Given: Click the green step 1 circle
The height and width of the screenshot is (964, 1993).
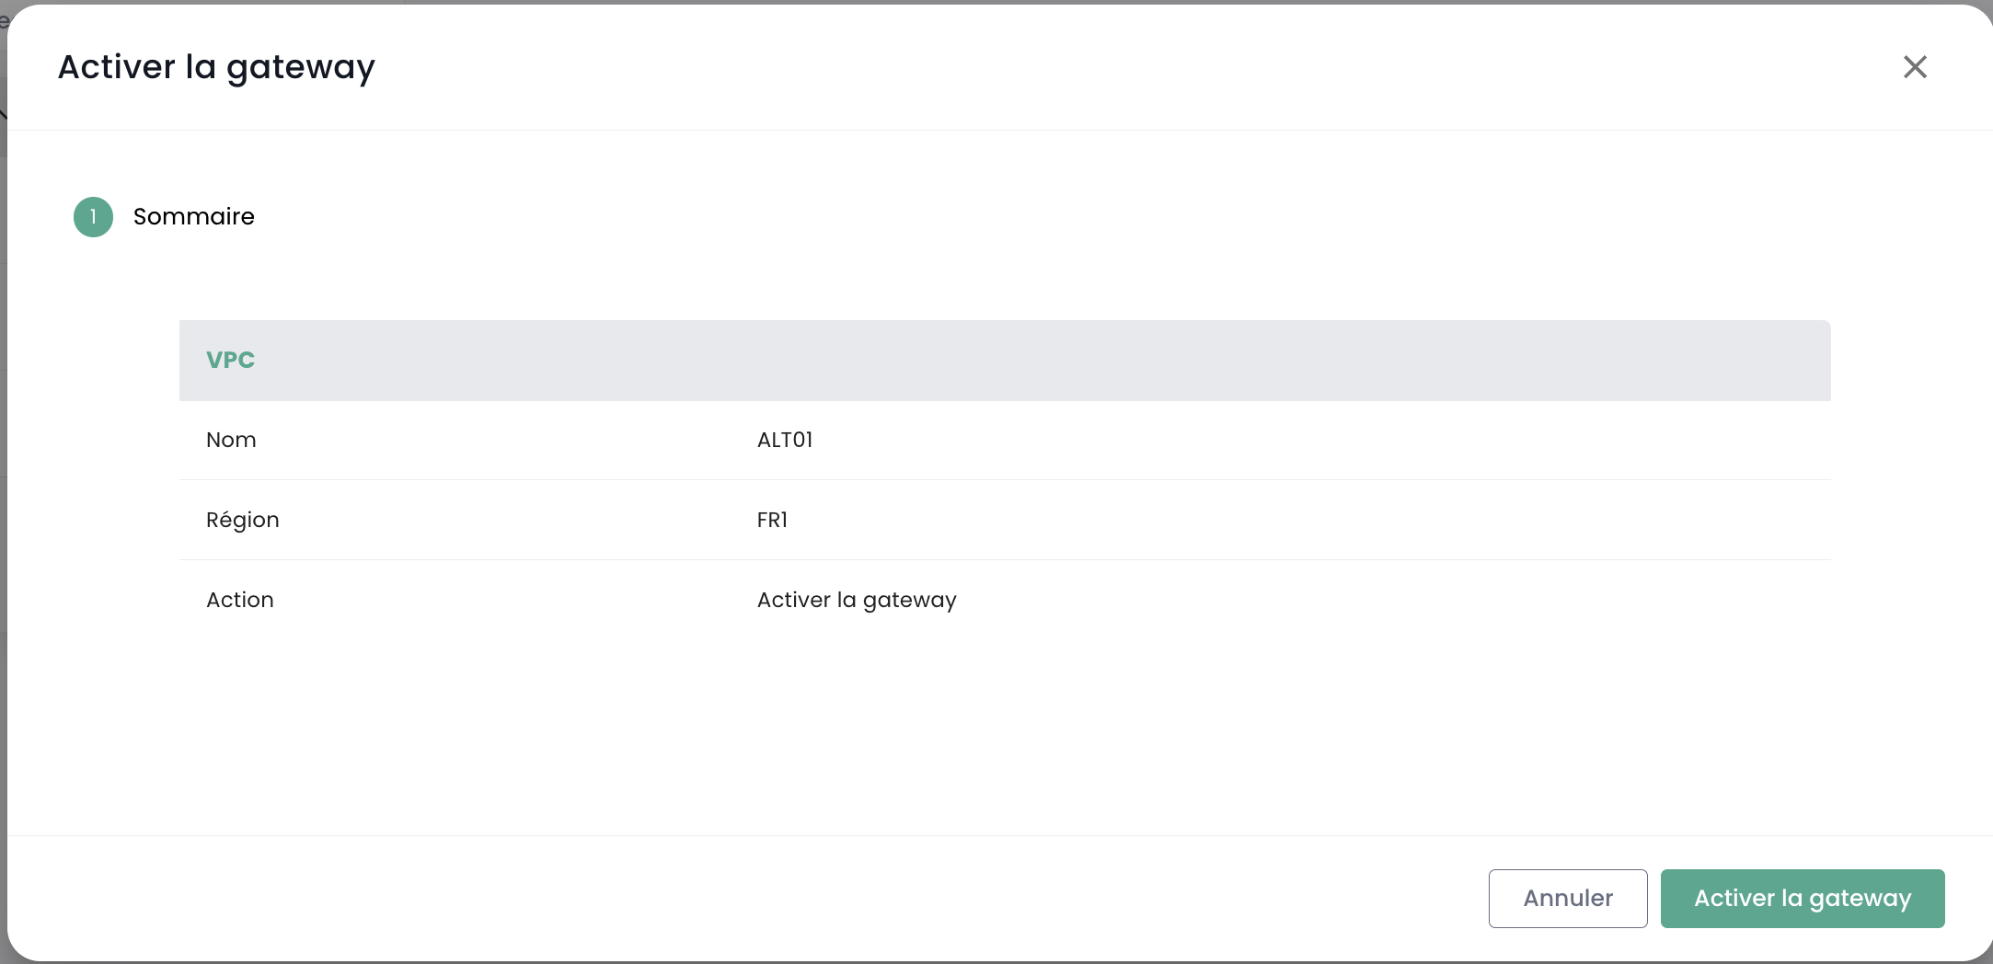Looking at the screenshot, I should coord(93,217).
